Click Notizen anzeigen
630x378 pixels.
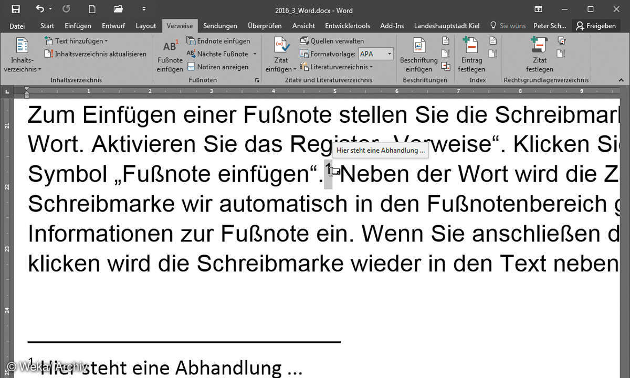(218, 67)
